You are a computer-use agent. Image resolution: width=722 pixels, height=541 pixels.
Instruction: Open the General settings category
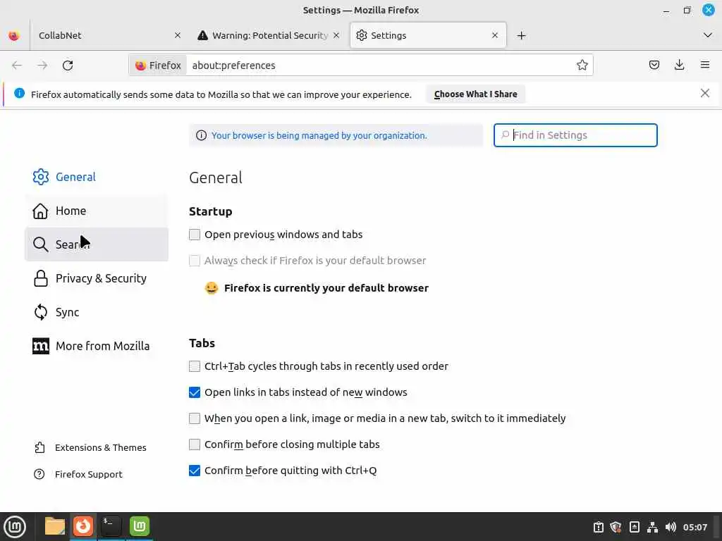tap(97, 177)
